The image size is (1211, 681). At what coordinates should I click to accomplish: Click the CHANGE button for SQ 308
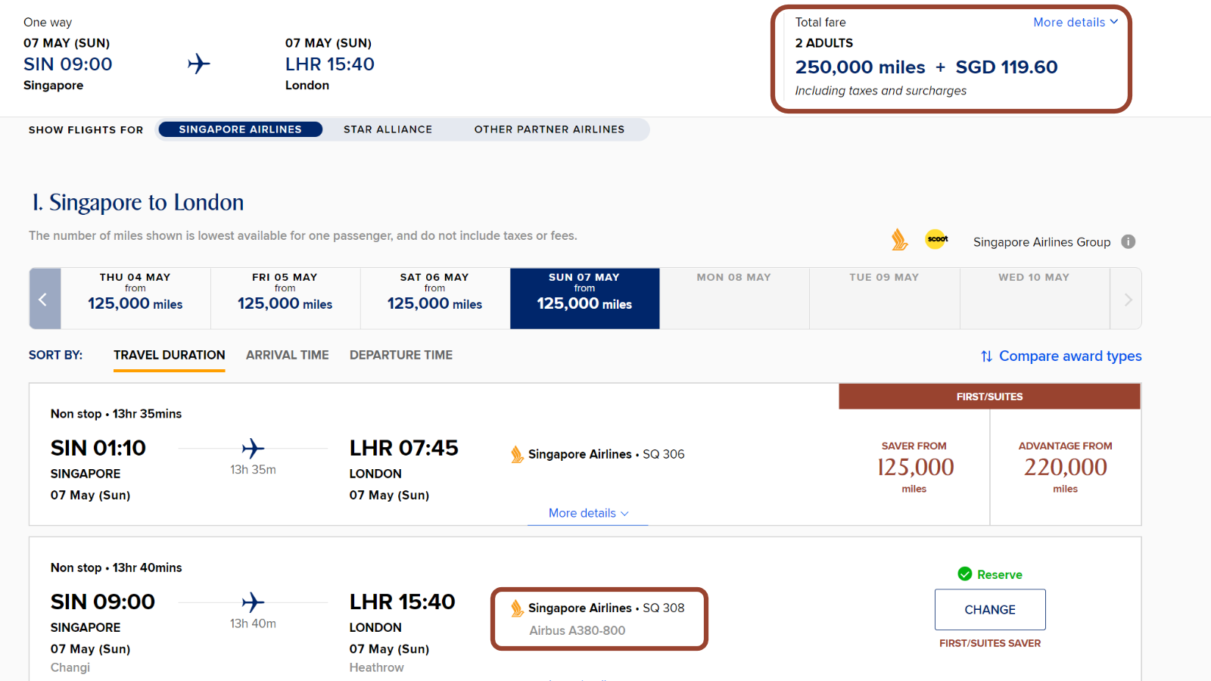coord(990,609)
